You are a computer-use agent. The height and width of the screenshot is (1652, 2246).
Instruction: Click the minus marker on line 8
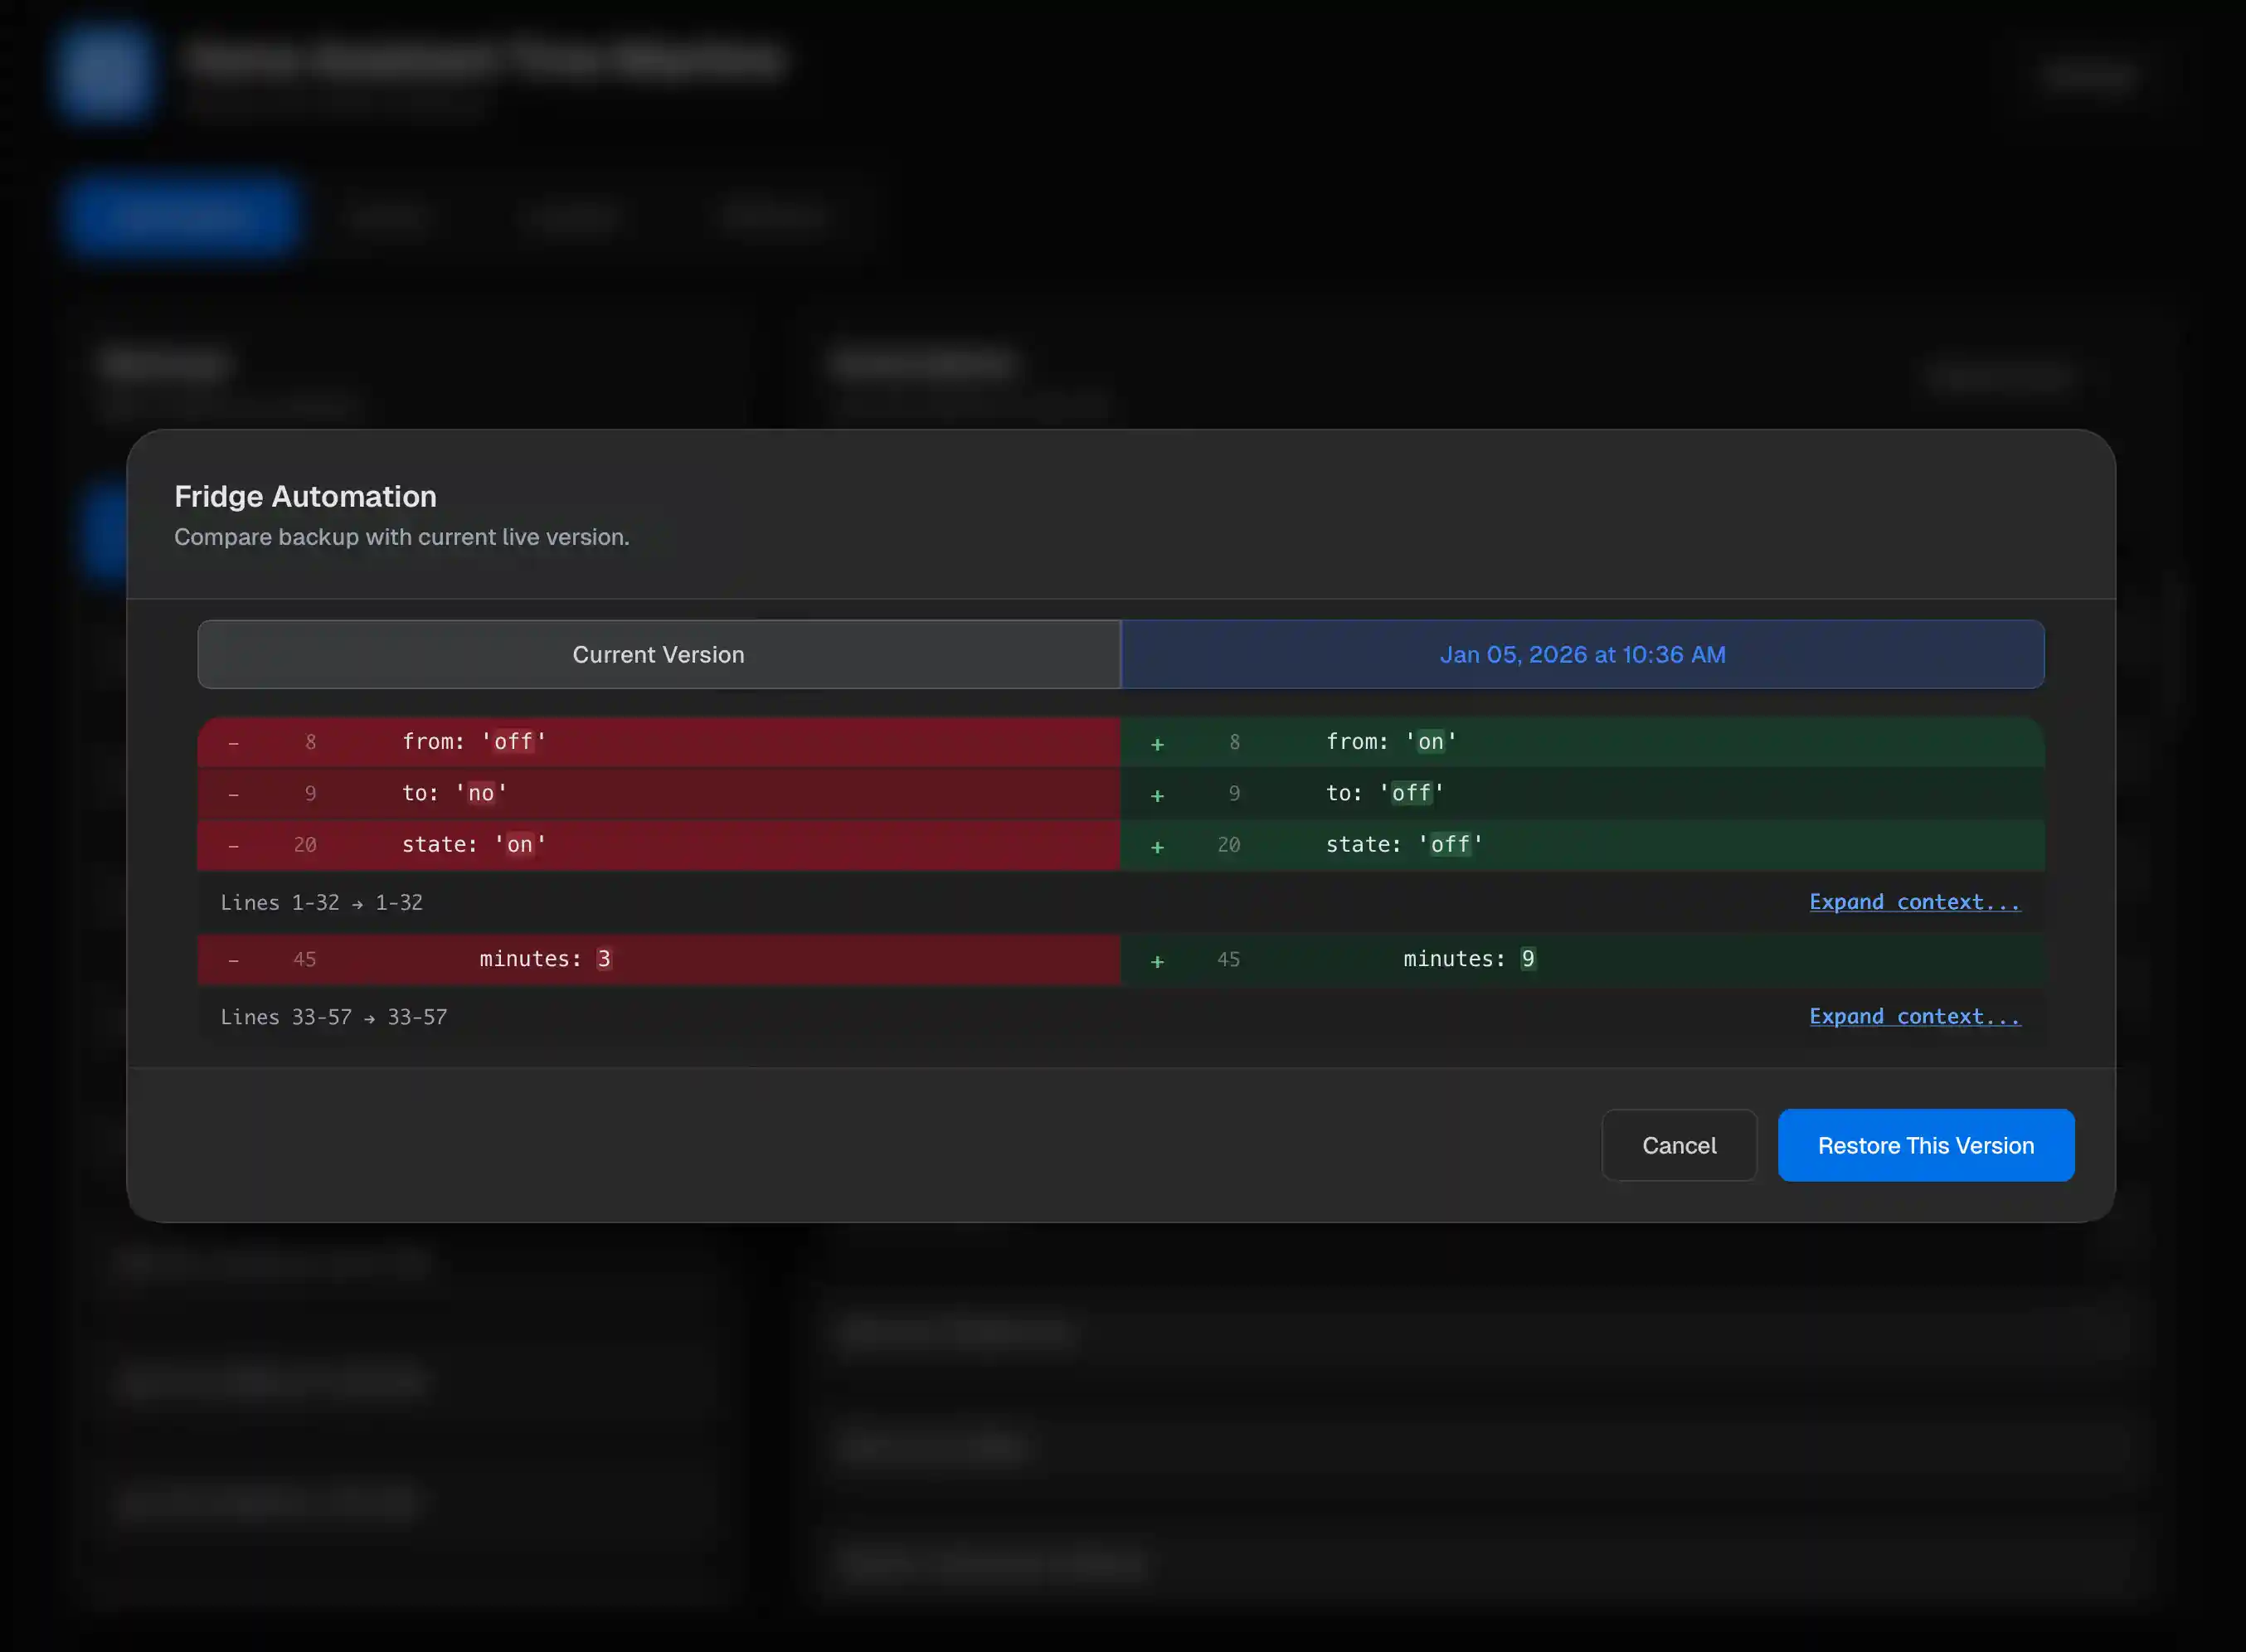pos(234,742)
